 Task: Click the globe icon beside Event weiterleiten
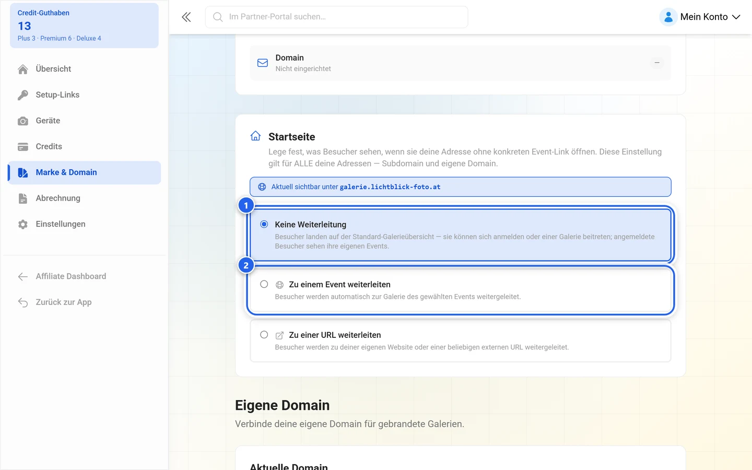[x=280, y=285]
